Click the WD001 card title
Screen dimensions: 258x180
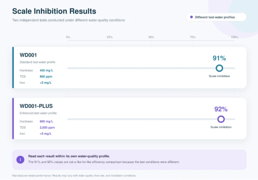point(28,55)
